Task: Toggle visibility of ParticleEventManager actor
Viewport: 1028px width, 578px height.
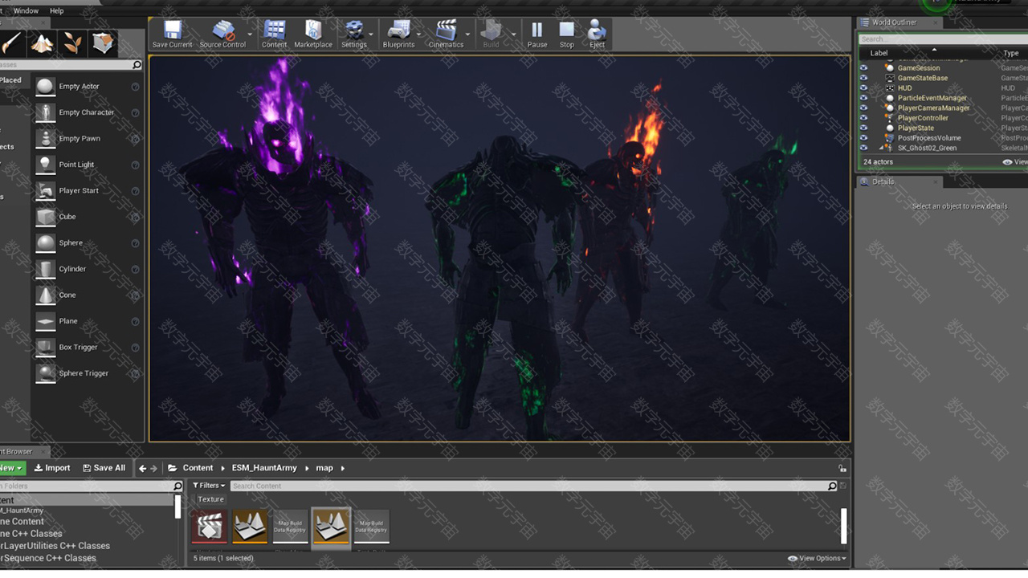Action: [863, 98]
